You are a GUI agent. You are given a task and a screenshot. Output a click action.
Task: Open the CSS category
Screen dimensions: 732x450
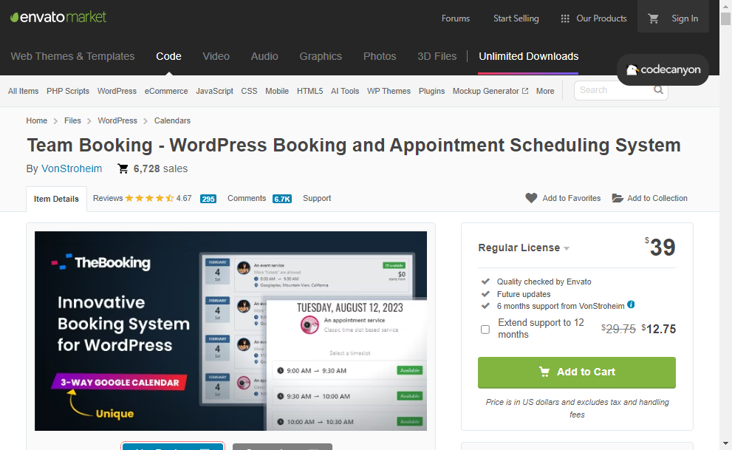tap(249, 91)
